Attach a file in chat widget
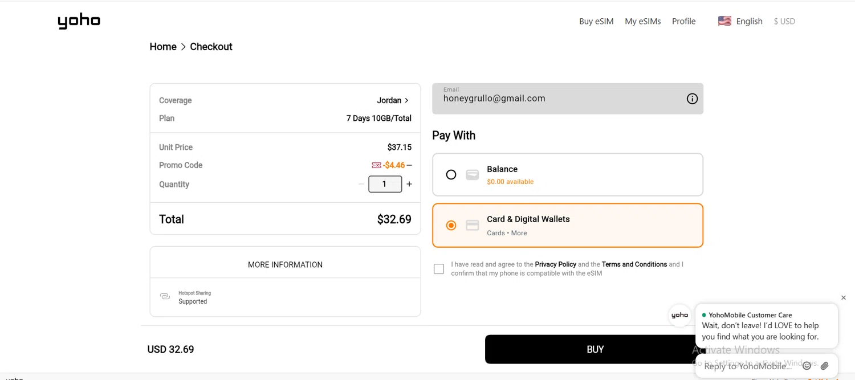The image size is (855, 380). point(824,366)
